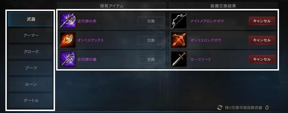Switch to the ブーツ tab
The width and height of the screenshot is (288, 113).
[31, 68]
